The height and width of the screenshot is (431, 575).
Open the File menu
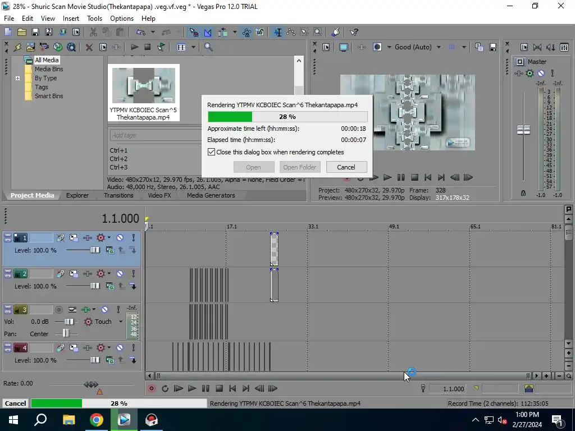pos(9,19)
